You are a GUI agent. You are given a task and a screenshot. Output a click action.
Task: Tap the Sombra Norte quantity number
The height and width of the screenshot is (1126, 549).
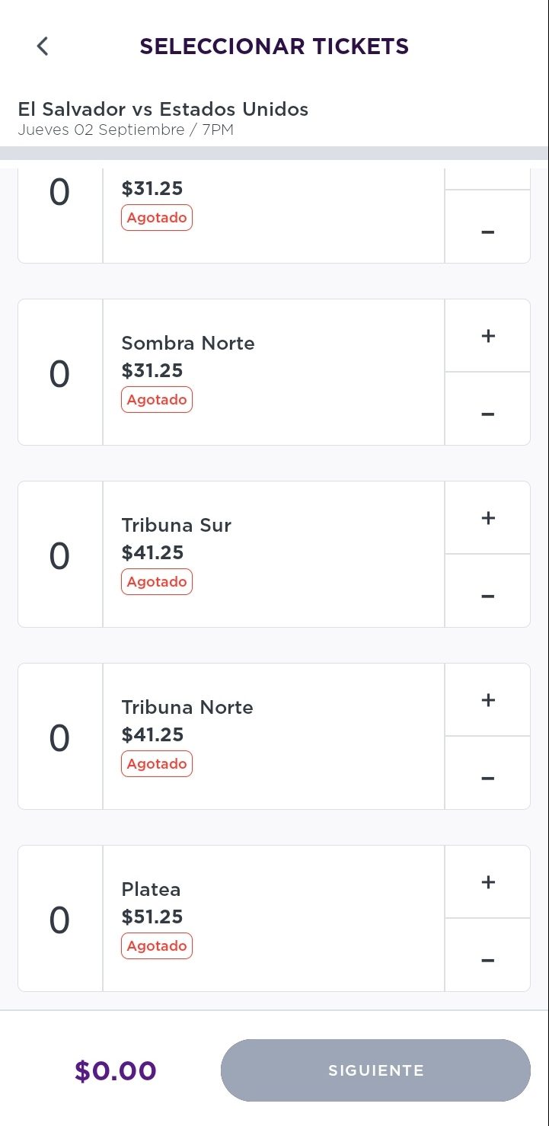(59, 373)
